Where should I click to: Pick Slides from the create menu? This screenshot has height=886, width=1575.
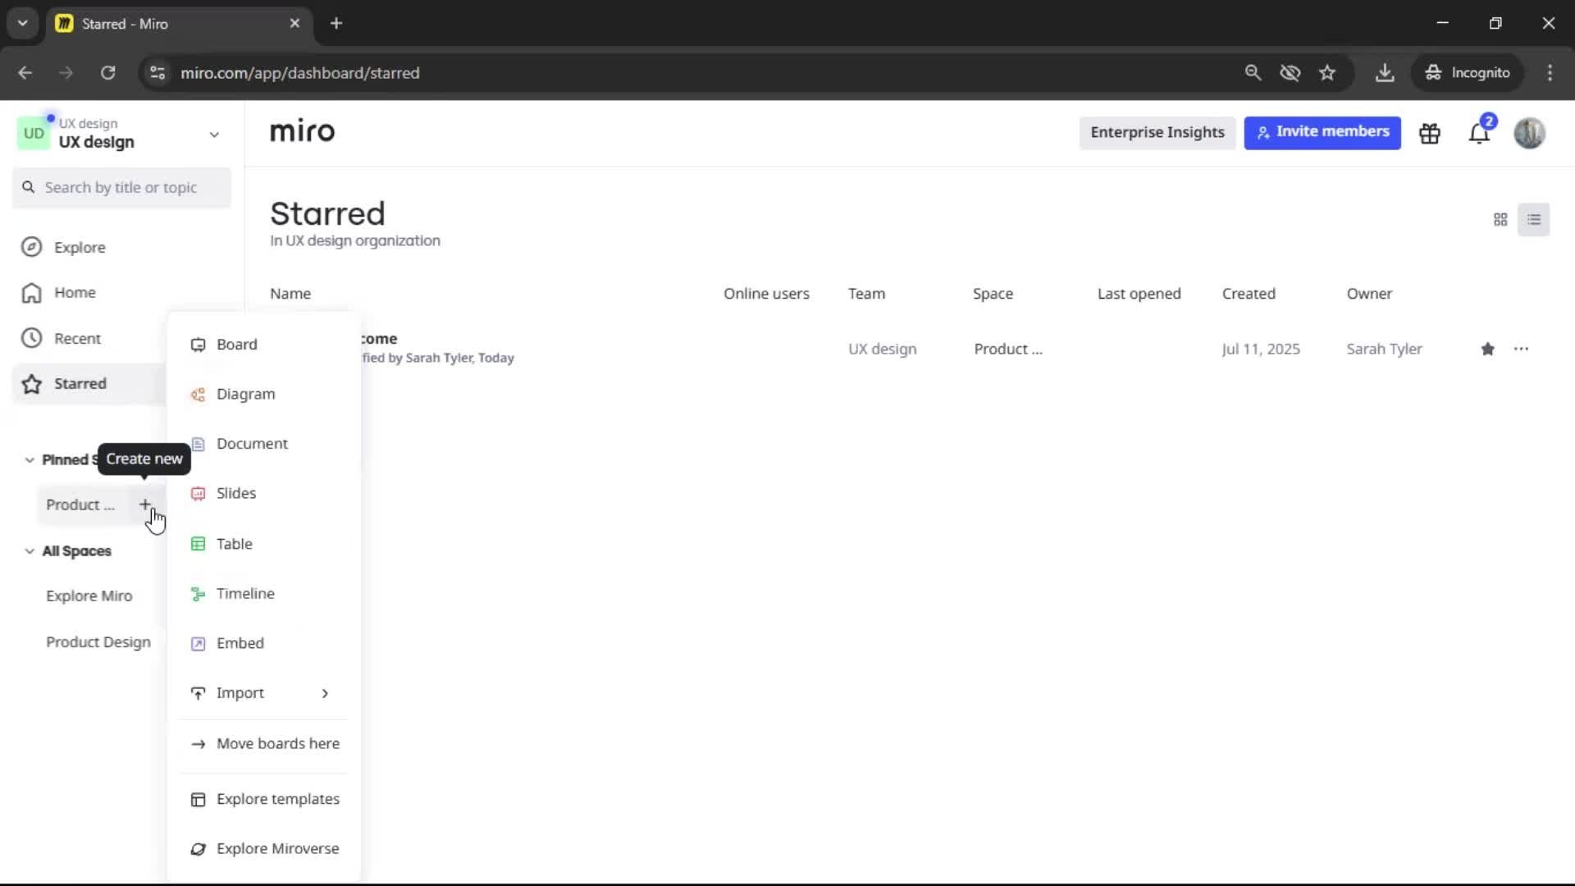263,494
